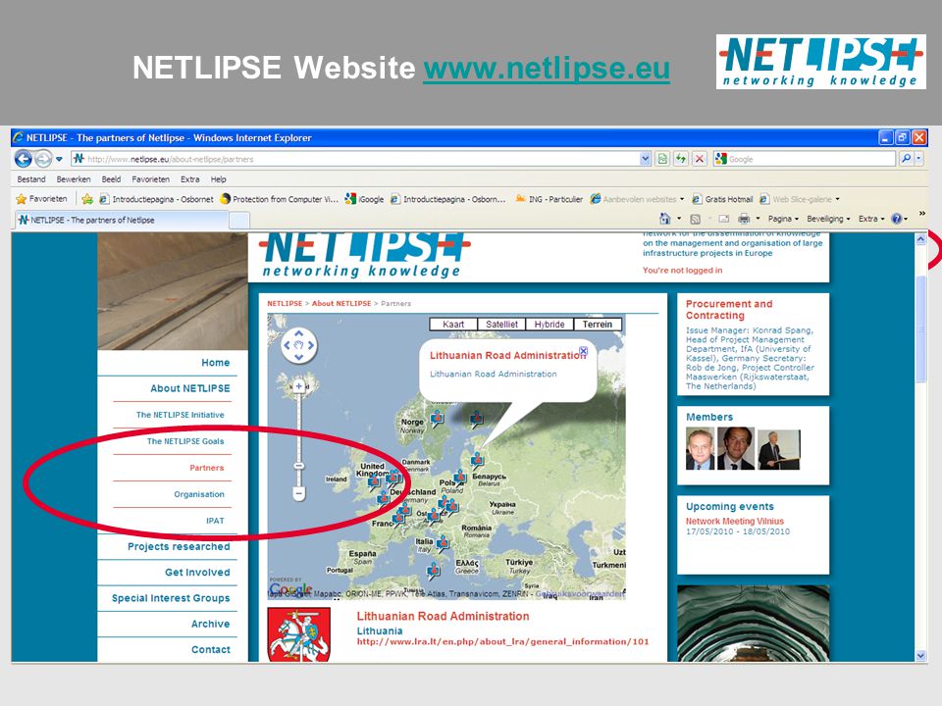Open search provider dropdown arrow
Image resolution: width=942 pixels, height=706 pixels.
(x=918, y=159)
